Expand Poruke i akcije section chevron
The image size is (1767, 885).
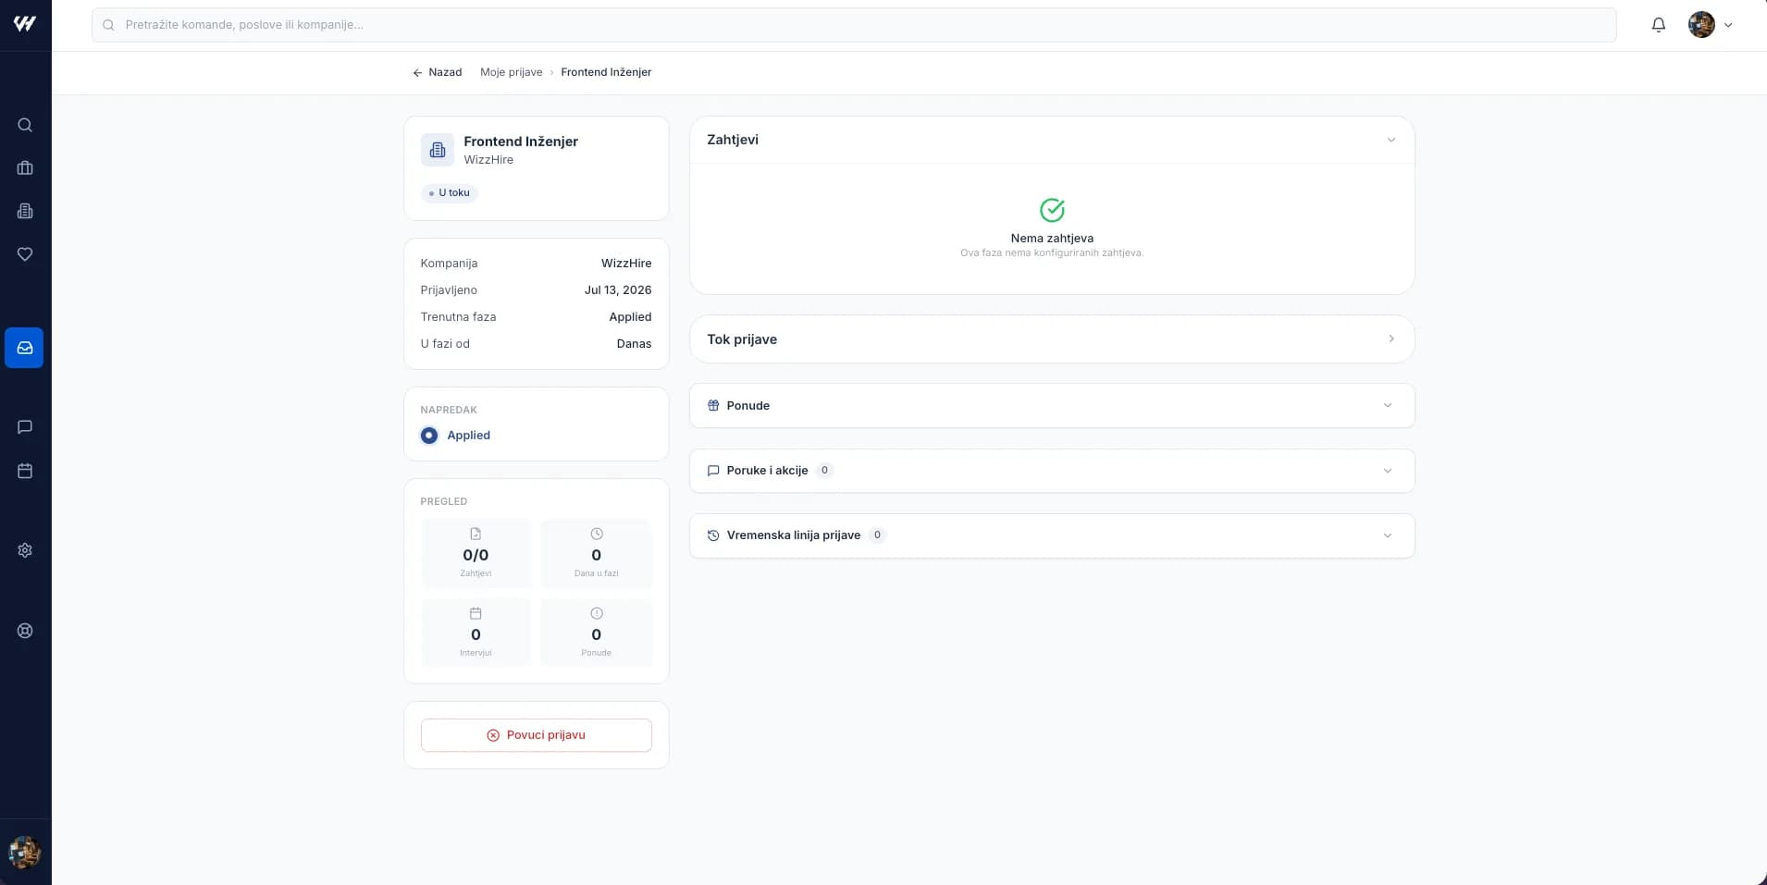1387,471
